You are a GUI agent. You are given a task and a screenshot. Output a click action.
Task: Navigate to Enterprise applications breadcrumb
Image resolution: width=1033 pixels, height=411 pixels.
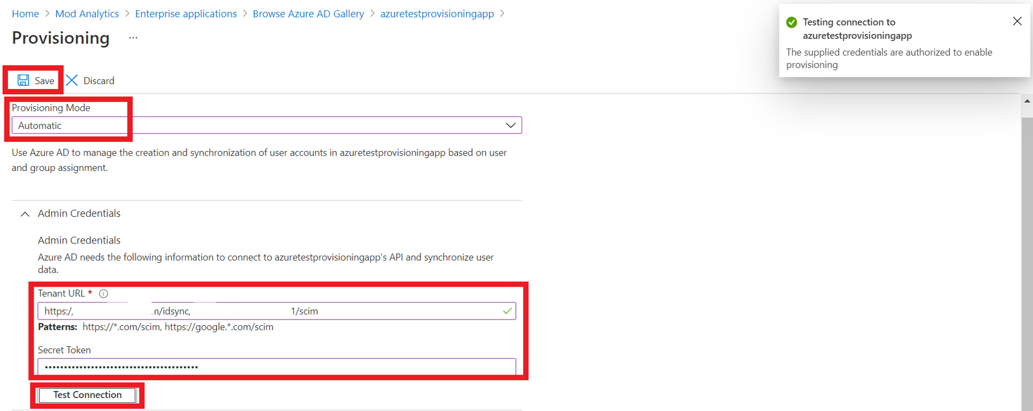tap(186, 14)
